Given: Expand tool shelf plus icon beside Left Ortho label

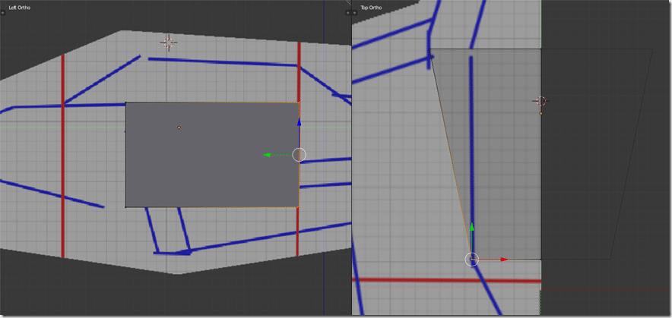Looking at the screenshot, I should tap(2, 13).
